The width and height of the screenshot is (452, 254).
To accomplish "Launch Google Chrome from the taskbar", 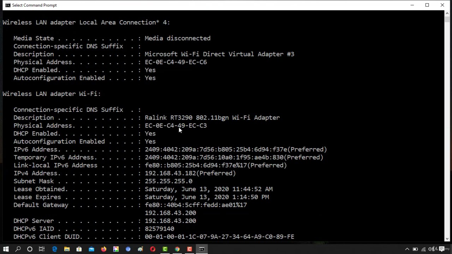I will 177,249.
